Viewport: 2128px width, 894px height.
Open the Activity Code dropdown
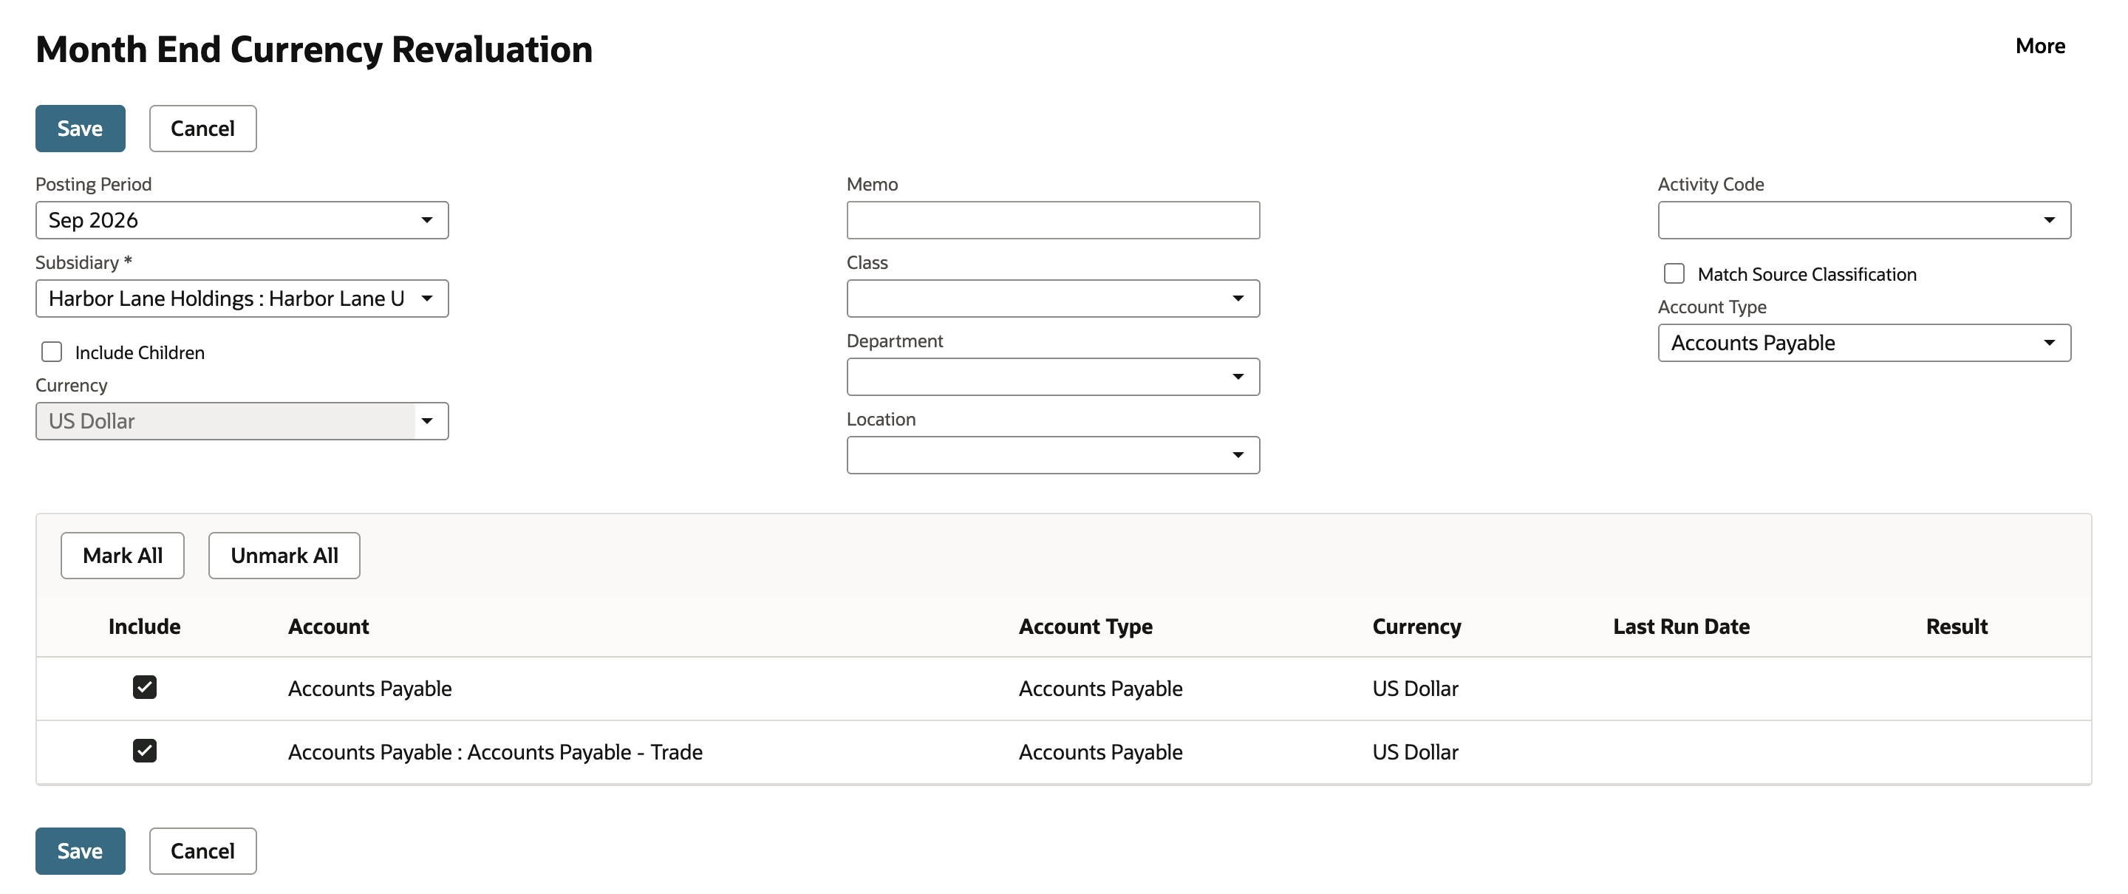(x=1864, y=219)
